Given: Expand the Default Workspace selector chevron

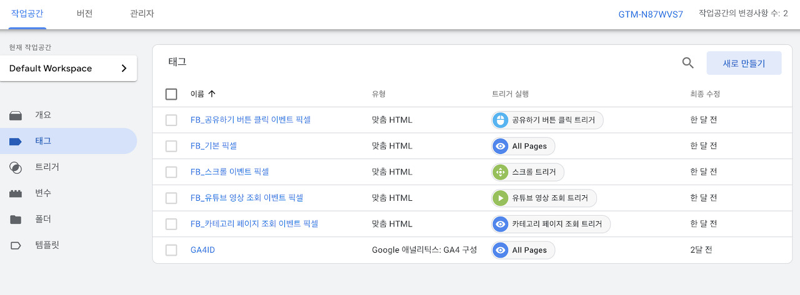Looking at the screenshot, I should (124, 69).
